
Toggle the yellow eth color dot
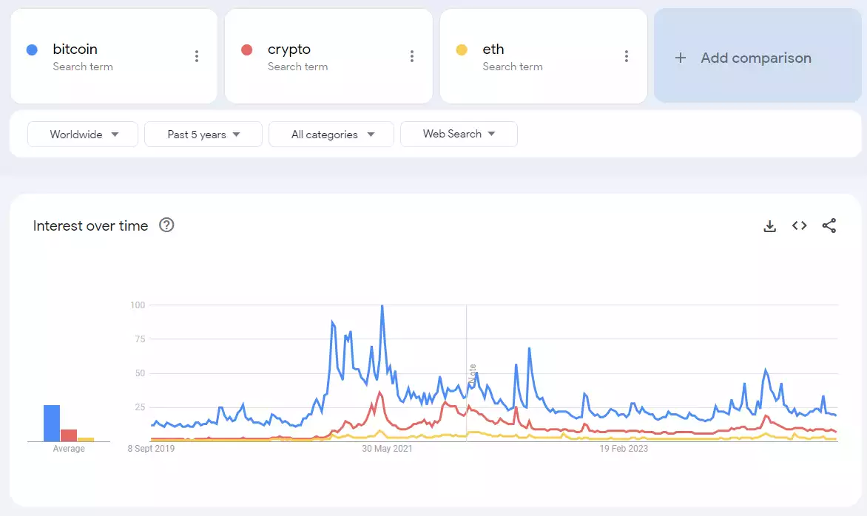tap(462, 49)
